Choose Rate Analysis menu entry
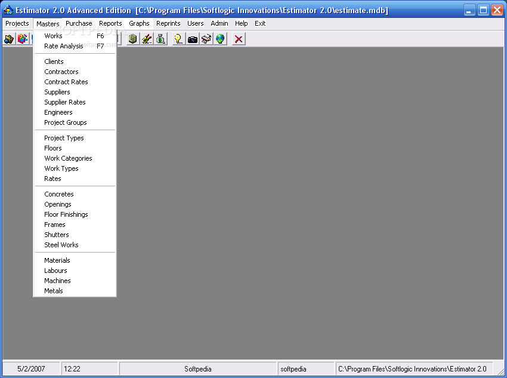 75,46
